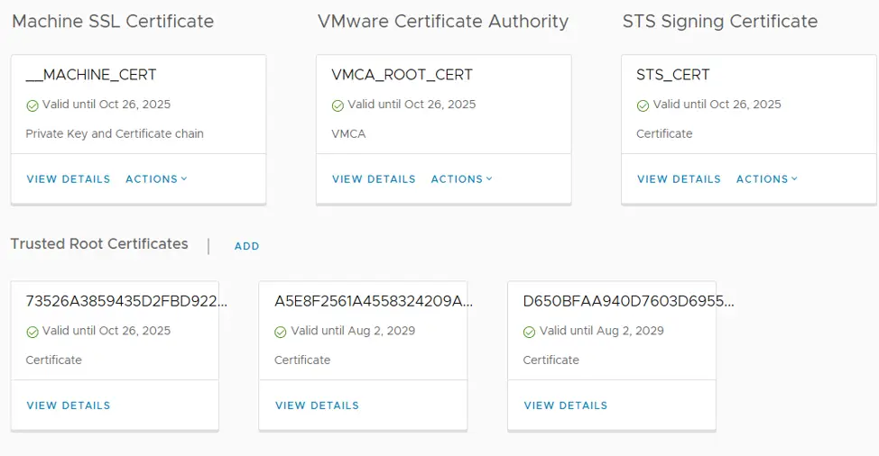View details of trusted root 73526A3859435D2FBD922
This screenshot has height=456, width=879.
(x=69, y=406)
